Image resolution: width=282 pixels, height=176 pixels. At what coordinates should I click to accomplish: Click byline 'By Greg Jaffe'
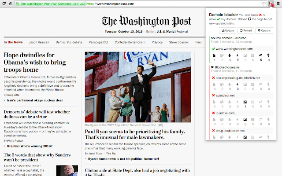click(x=11, y=95)
